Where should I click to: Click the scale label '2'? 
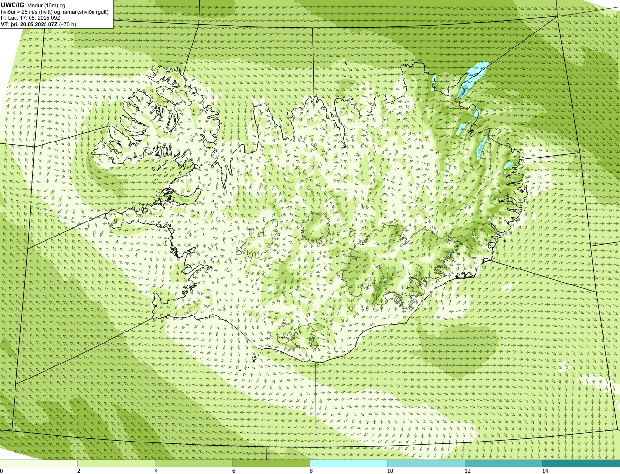[78, 471]
